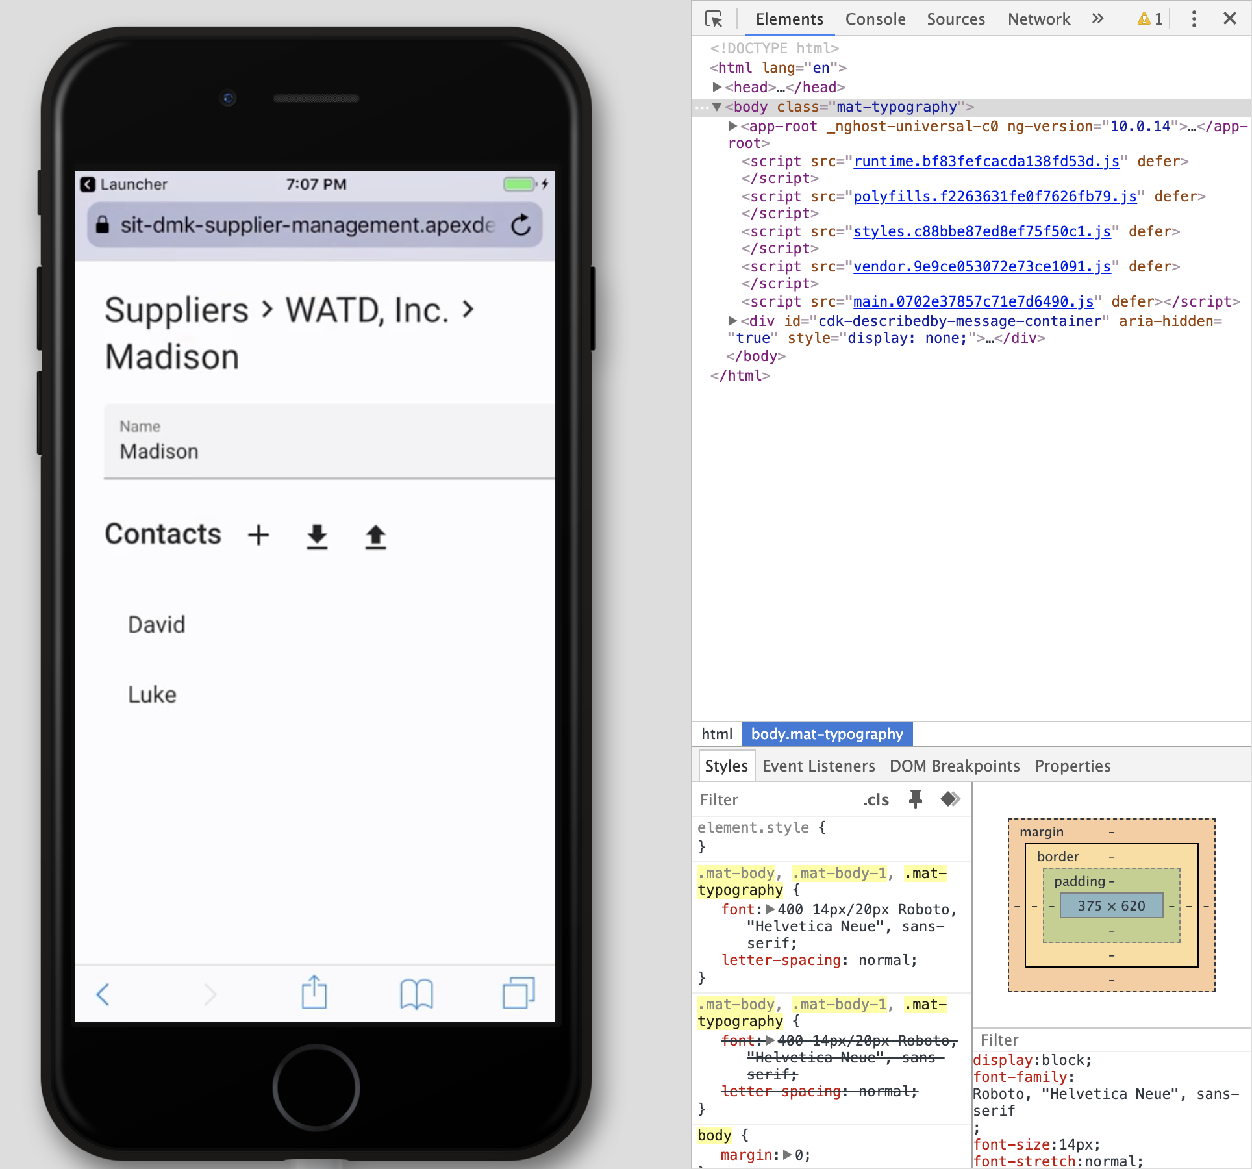The height and width of the screenshot is (1169, 1252).
Task: Activate the DevTools element inspector cursor
Action: (714, 19)
